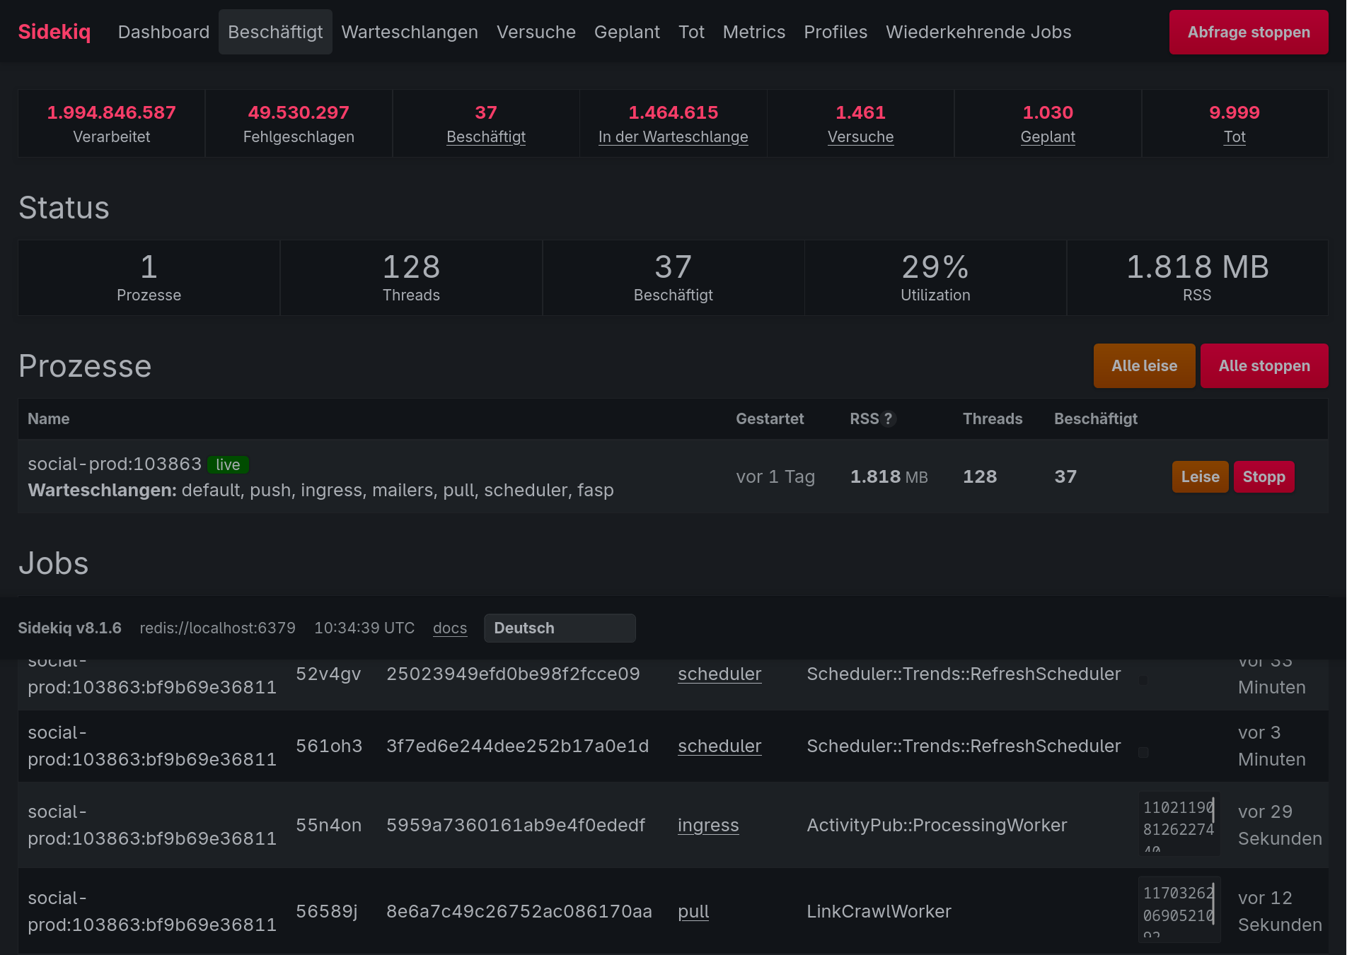1347x955 pixels.
Task: Click the RSS help question-mark icon
Action: click(889, 418)
